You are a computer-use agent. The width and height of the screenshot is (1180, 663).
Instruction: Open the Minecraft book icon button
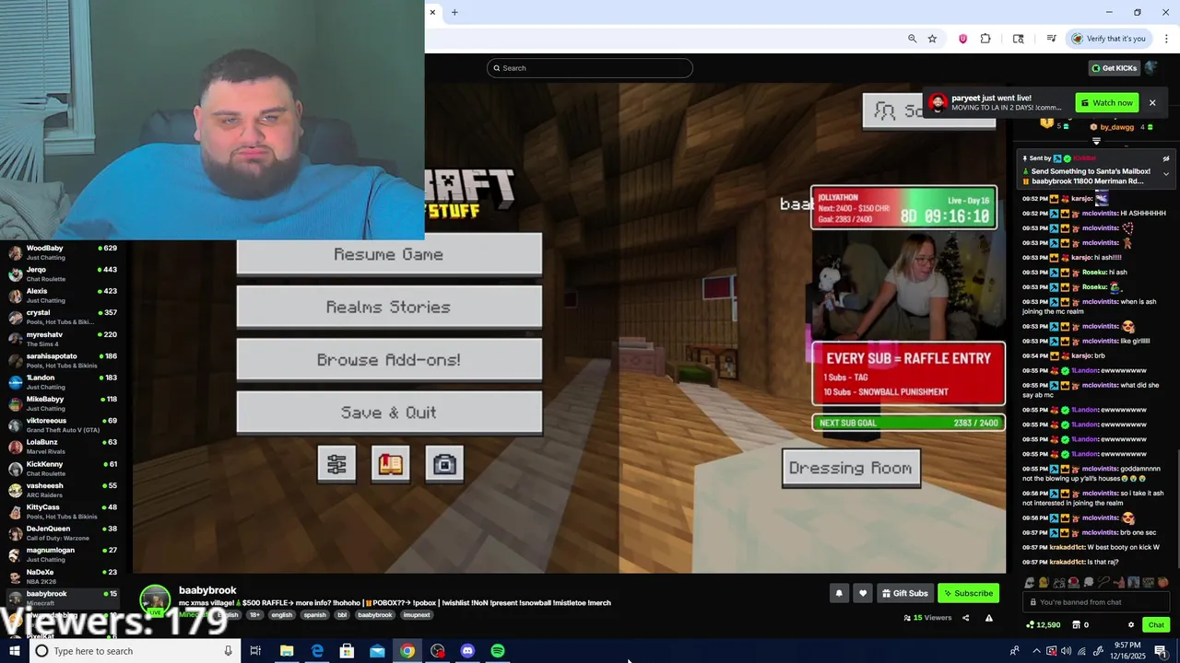391,465
